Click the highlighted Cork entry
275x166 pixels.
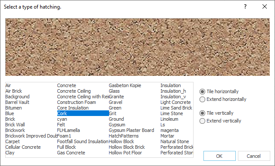(83, 113)
